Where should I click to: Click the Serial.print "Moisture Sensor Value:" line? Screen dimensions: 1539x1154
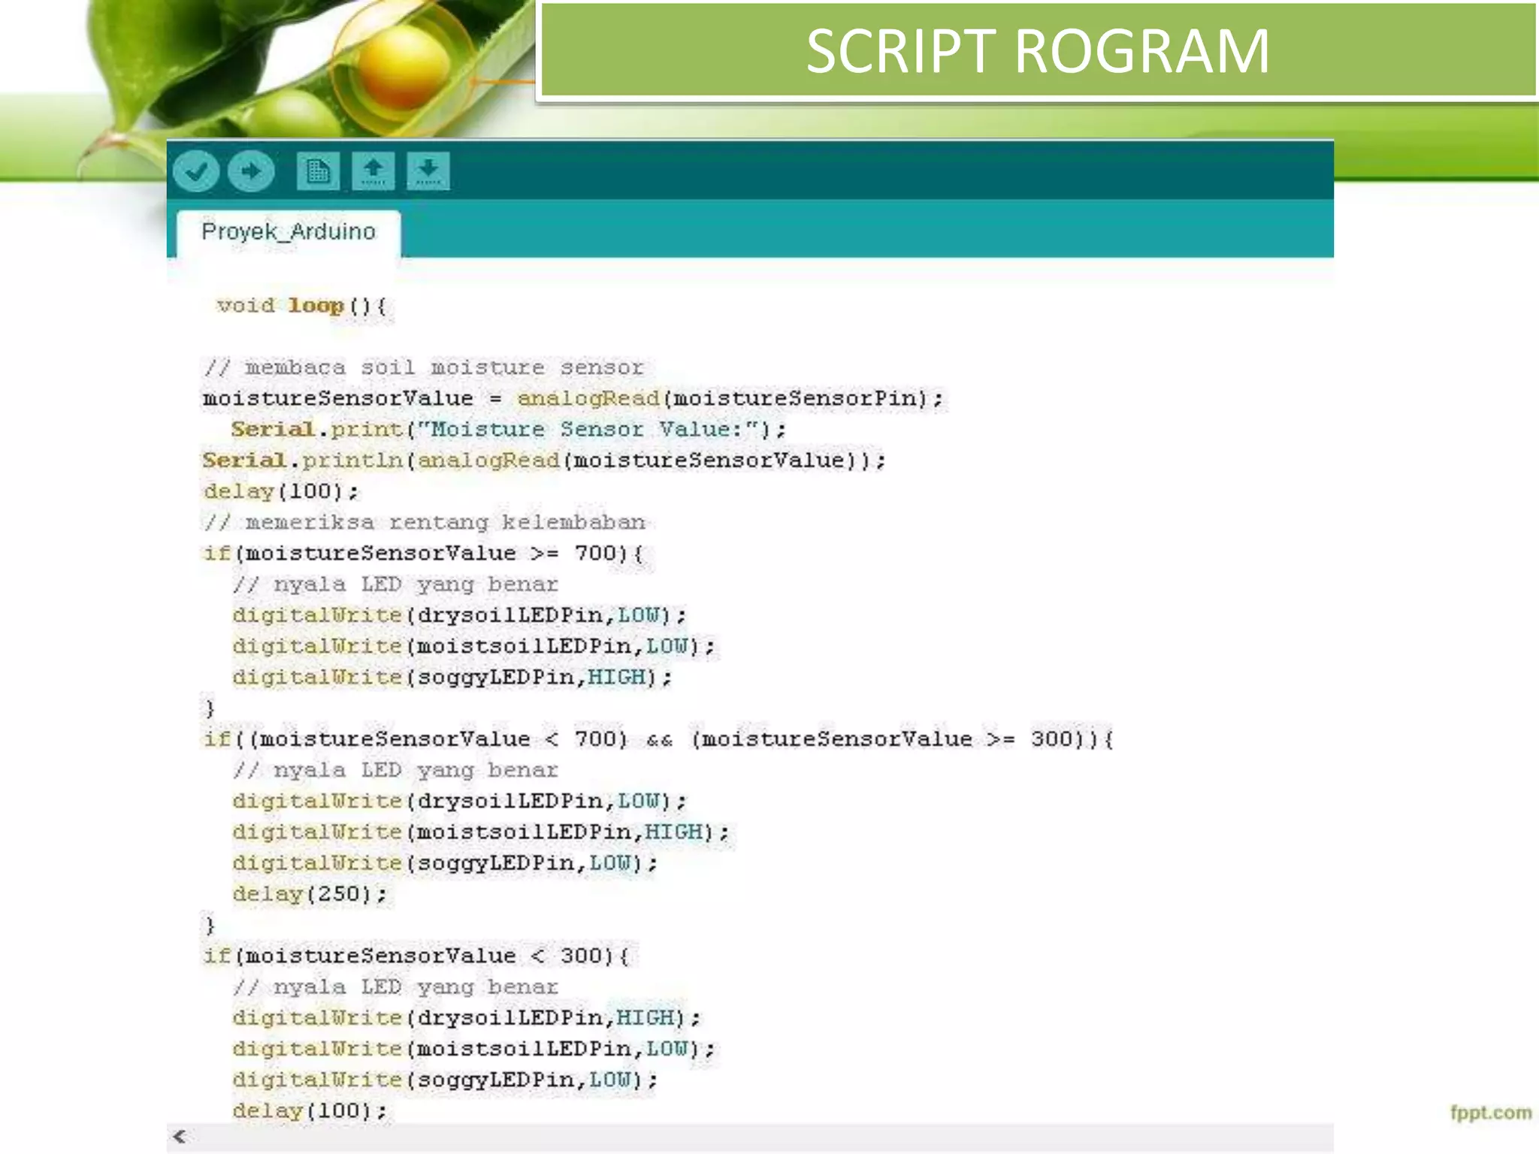click(x=509, y=430)
